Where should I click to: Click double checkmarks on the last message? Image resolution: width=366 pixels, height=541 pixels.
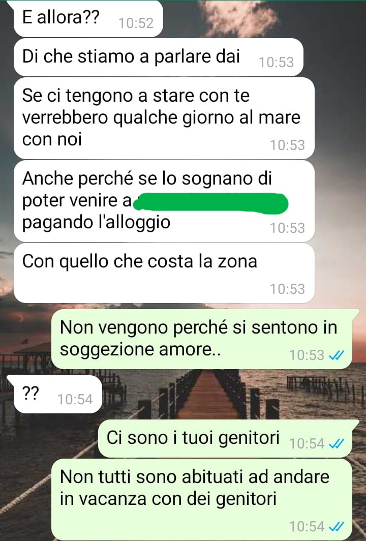337,527
